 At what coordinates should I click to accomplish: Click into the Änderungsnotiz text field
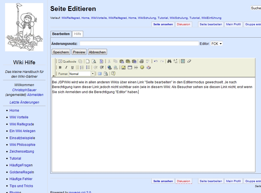[139, 44]
